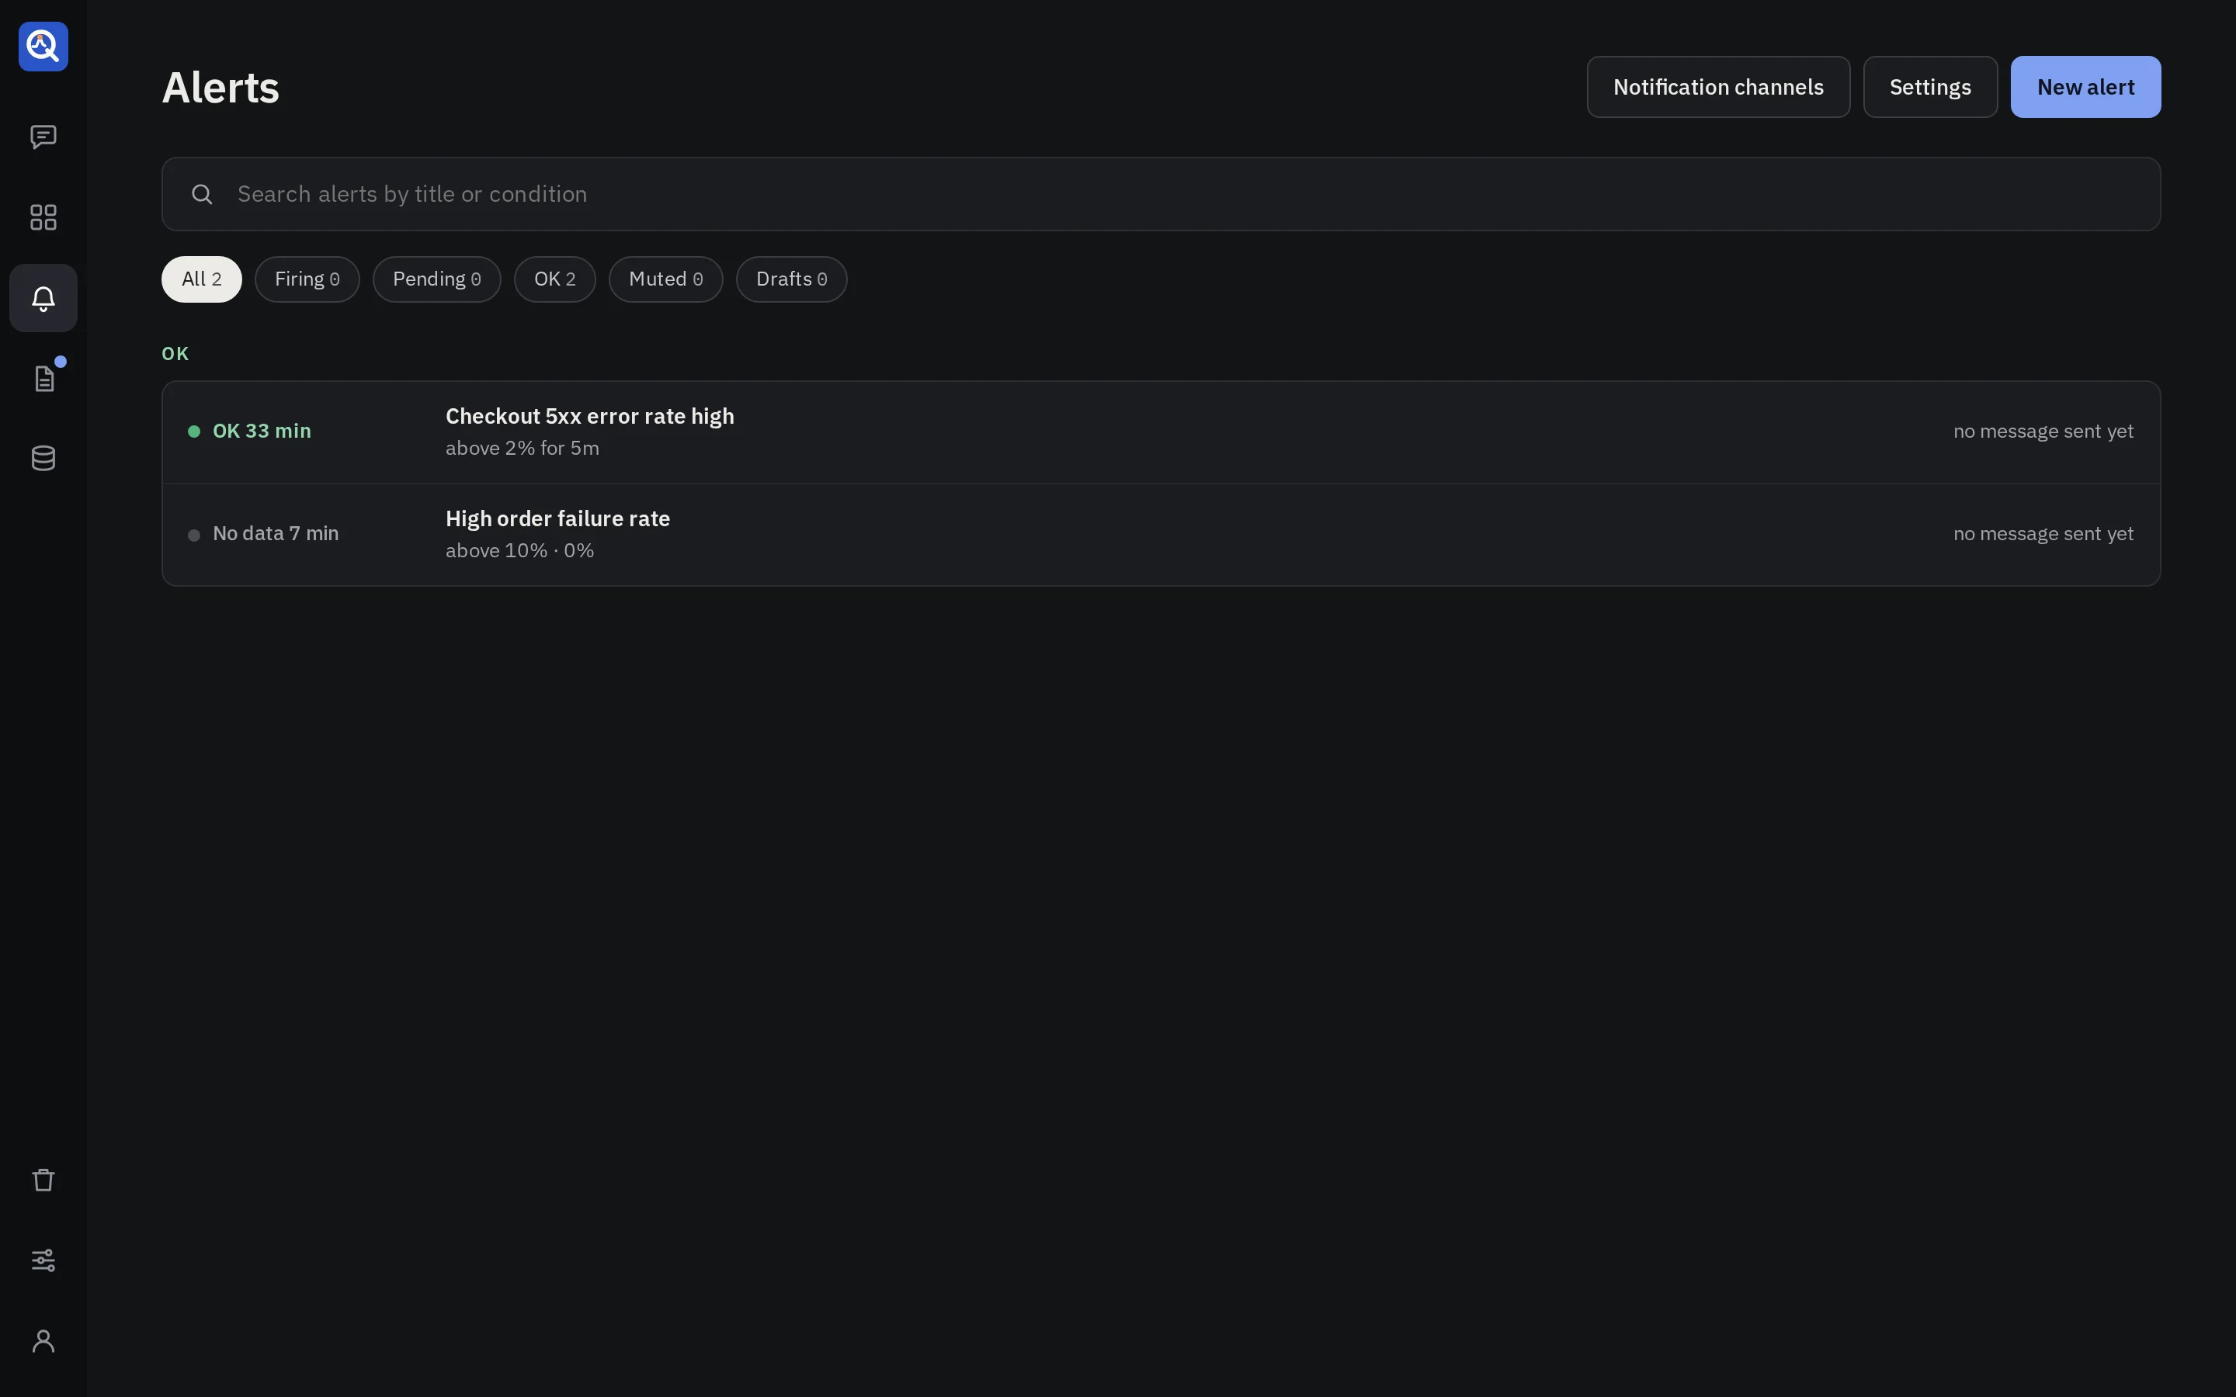Focus the Search alerts input field
The image size is (2236, 1397).
[x=1161, y=194]
